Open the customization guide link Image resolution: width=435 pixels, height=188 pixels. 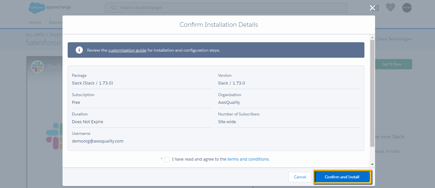(x=127, y=50)
